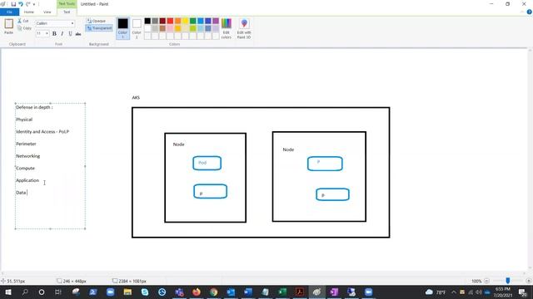Expand the font family dropdown
Viewport: 533px width, 299px height.
[72, 23]
